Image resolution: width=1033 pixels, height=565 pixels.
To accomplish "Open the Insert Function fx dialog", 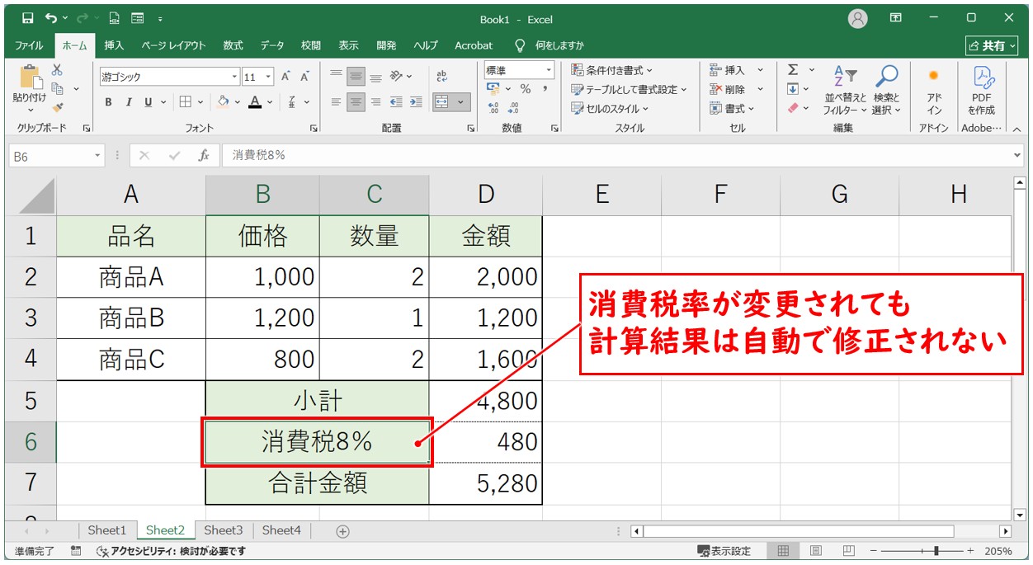I will (204, 155).
